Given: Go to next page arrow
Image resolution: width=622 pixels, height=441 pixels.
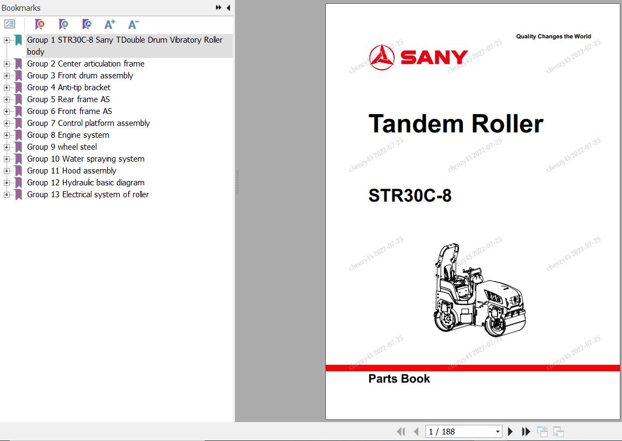Looking at the screenshot, I should coord(510,431).
